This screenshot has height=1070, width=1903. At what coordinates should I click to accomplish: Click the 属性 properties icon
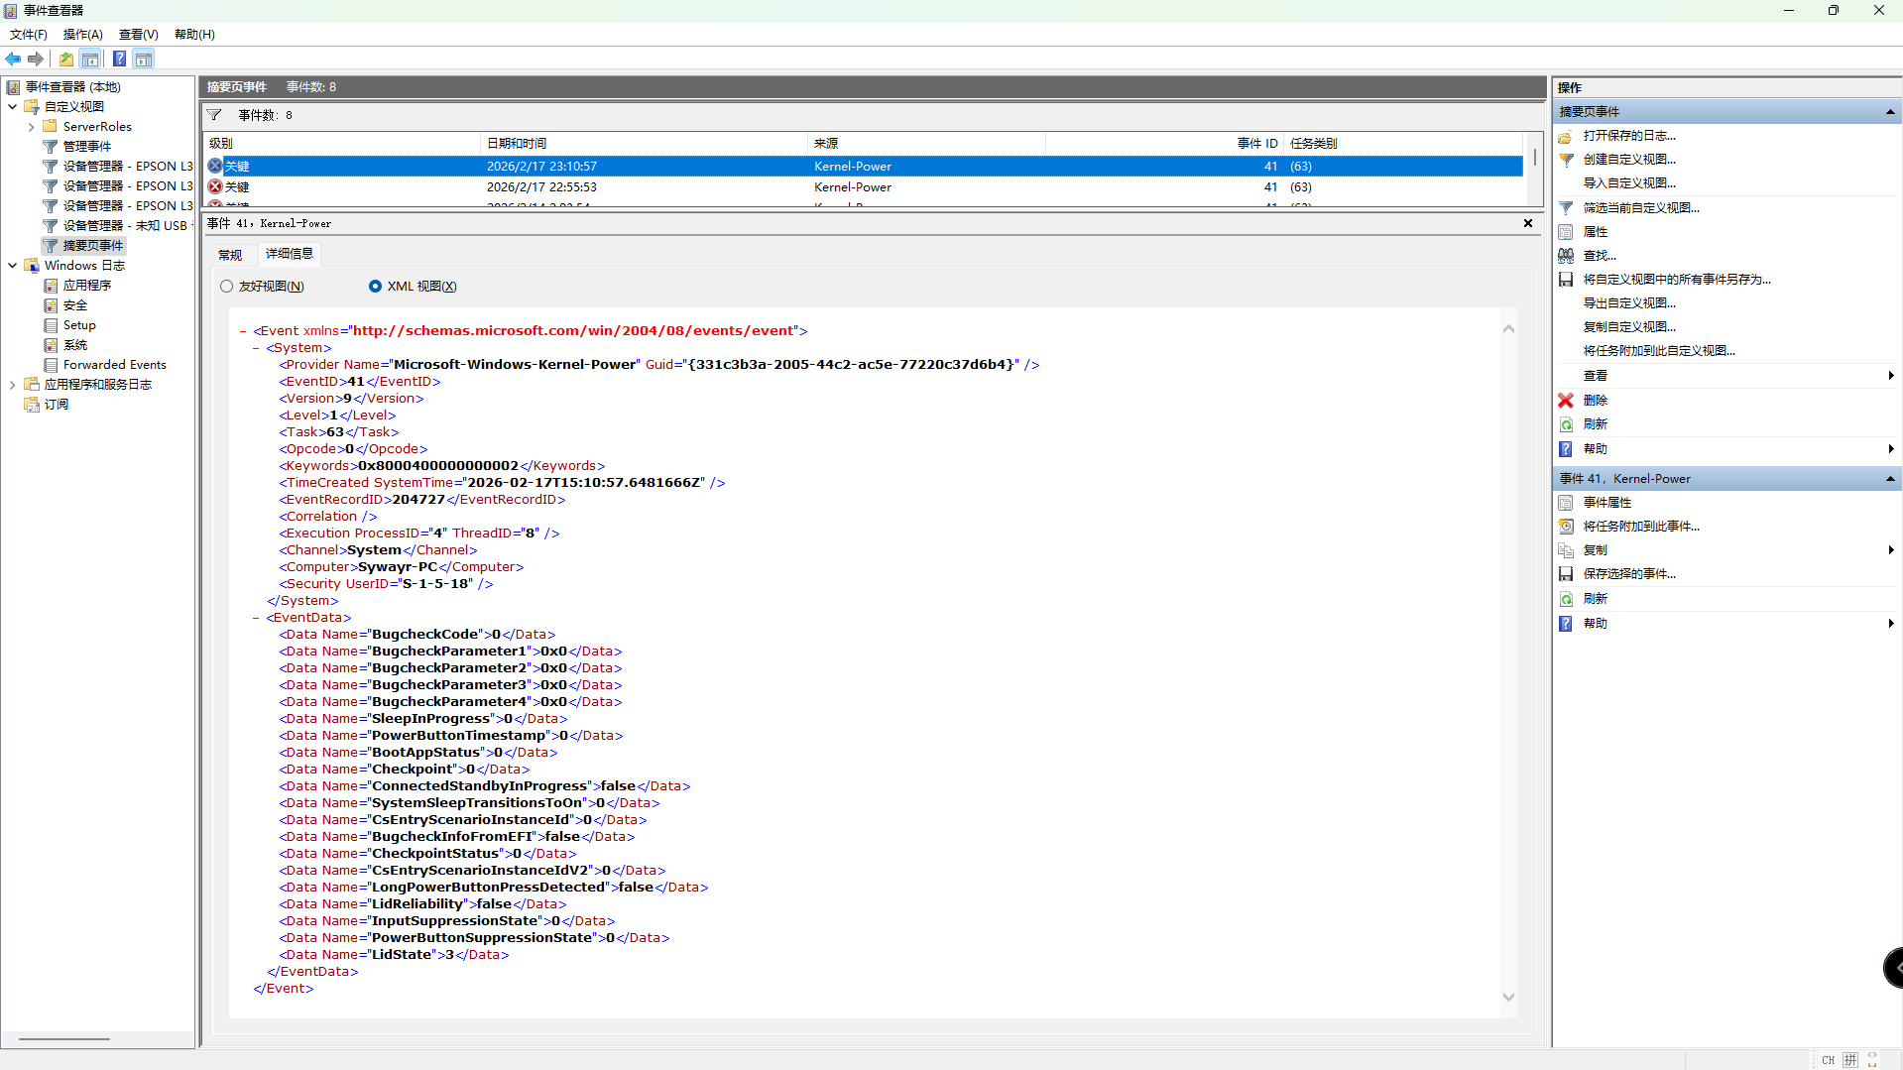tap(1566, 232)
